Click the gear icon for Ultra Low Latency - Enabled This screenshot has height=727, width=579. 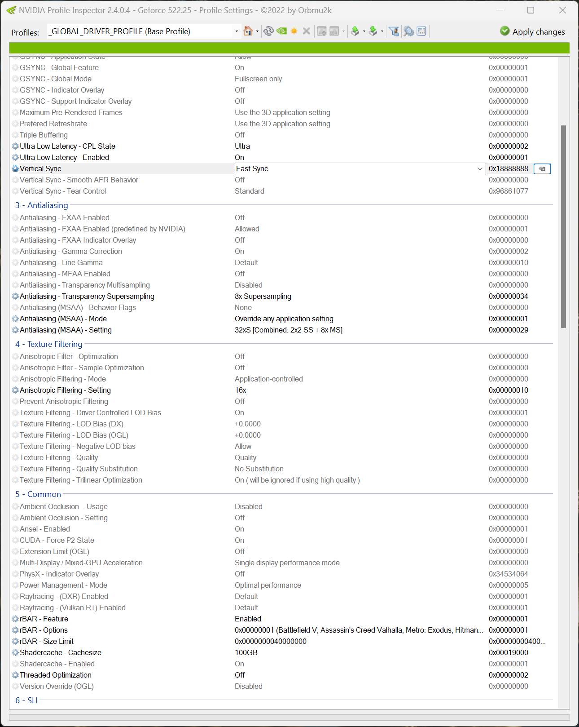pos(15,158)
